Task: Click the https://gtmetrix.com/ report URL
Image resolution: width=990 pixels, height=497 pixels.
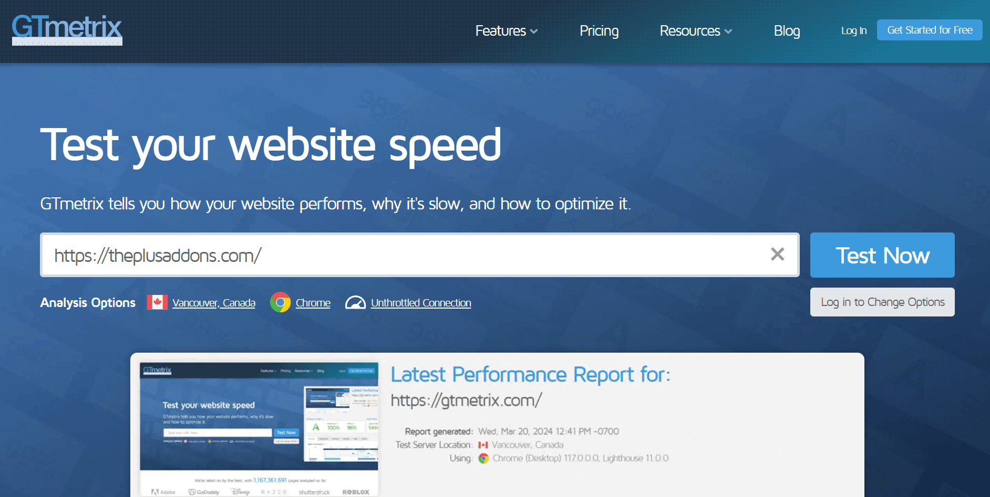Action: 466,400
